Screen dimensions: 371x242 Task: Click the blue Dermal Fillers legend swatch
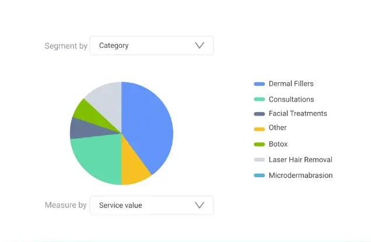click(259, 84)
